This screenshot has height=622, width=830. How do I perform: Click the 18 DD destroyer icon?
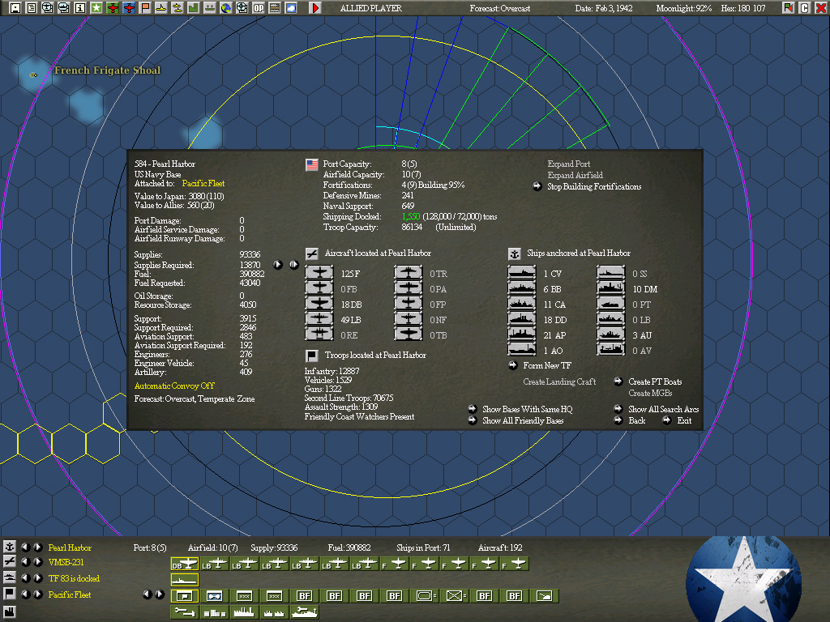521,319
